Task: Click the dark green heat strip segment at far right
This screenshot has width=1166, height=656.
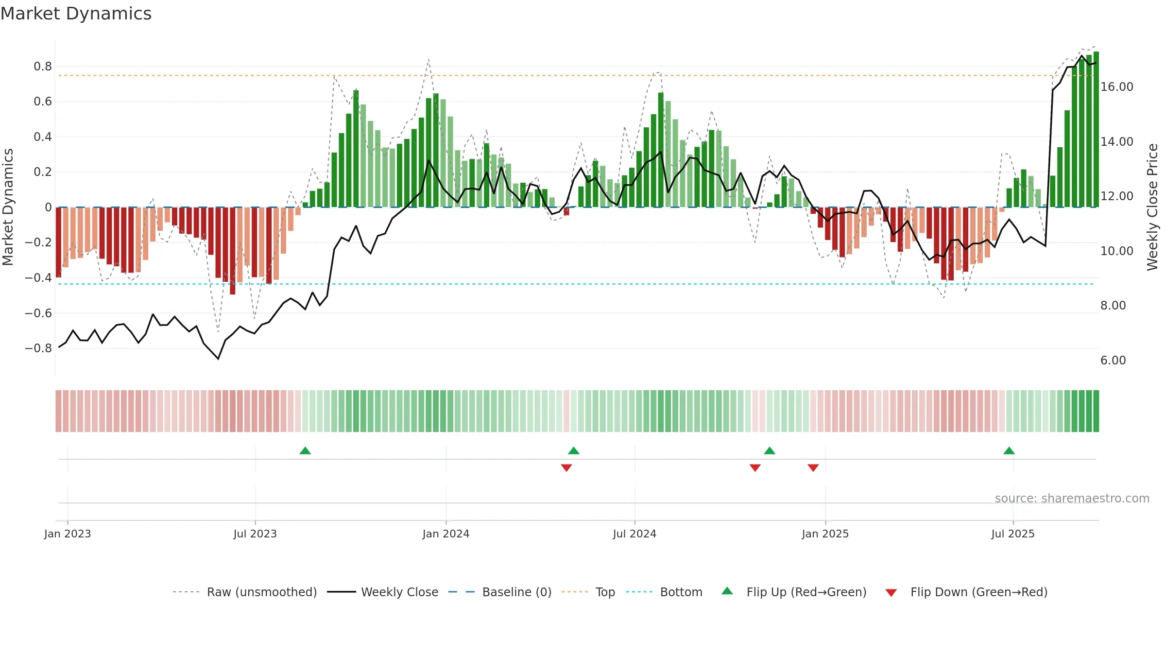Action: pos(1096,411)
